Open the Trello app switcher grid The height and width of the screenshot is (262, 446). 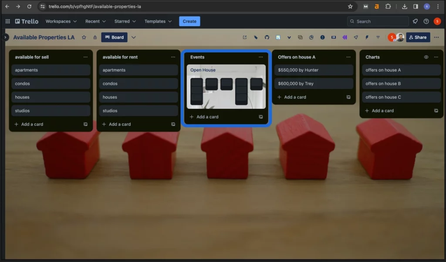8,21
